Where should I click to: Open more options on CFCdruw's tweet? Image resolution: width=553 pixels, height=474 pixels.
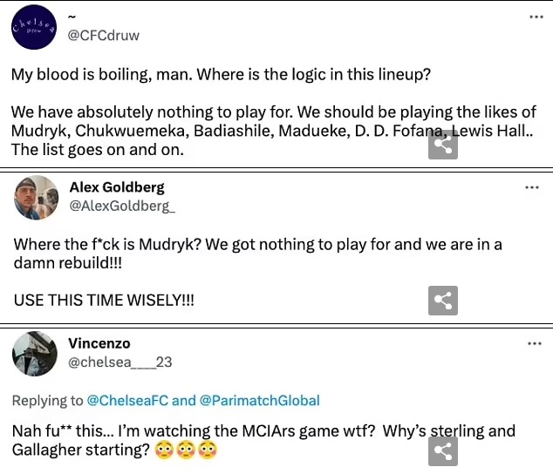pos(534,17)
